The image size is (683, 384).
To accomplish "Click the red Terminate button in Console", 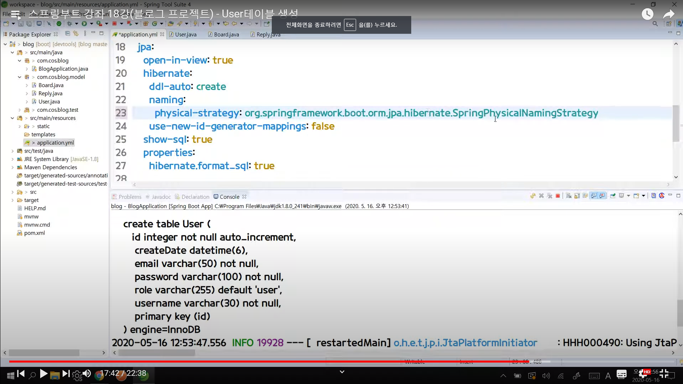I will tap(558, 196).
